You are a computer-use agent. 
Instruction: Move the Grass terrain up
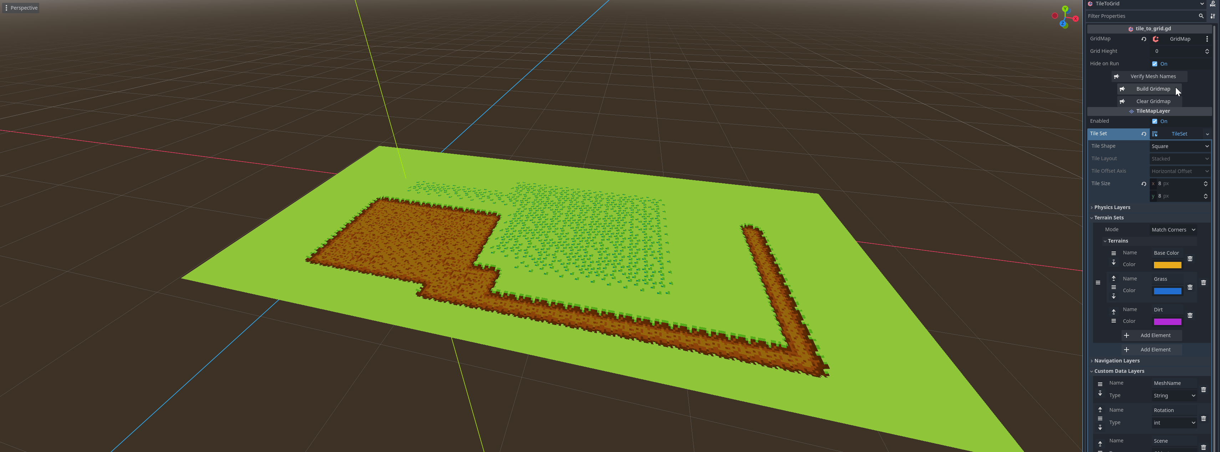1113,279
